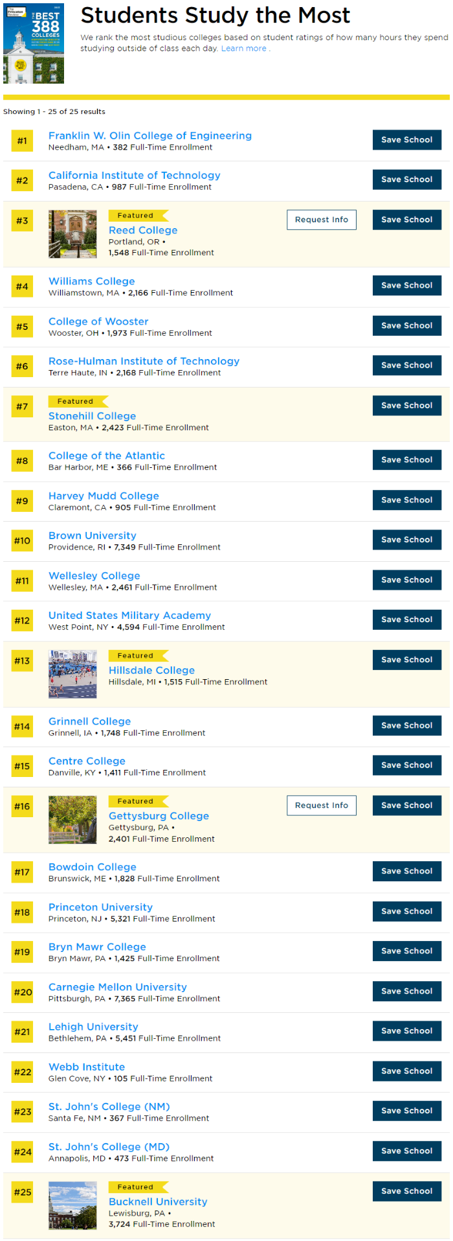Open Grinnell College
This screenshot has width=453, height=1241.
90,721
